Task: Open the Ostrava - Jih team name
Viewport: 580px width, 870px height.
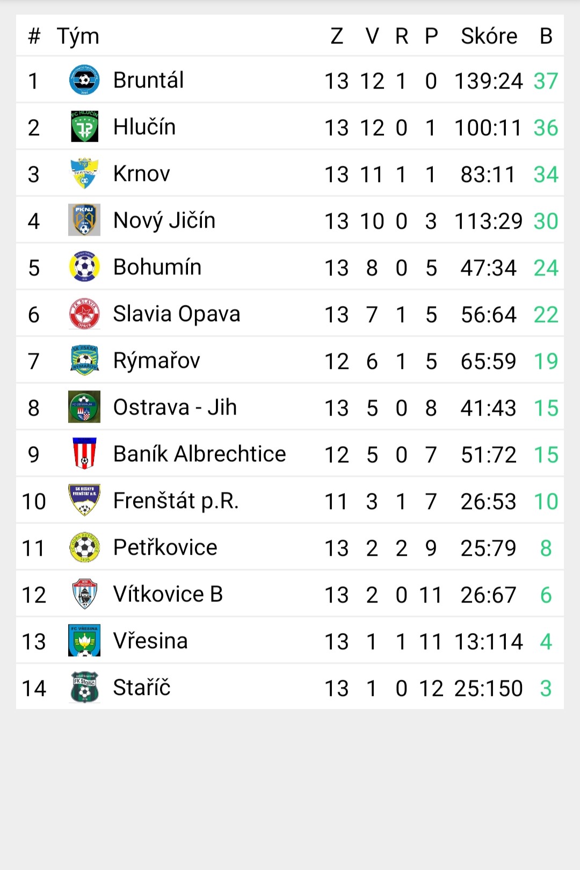Action: coord(175,407)
